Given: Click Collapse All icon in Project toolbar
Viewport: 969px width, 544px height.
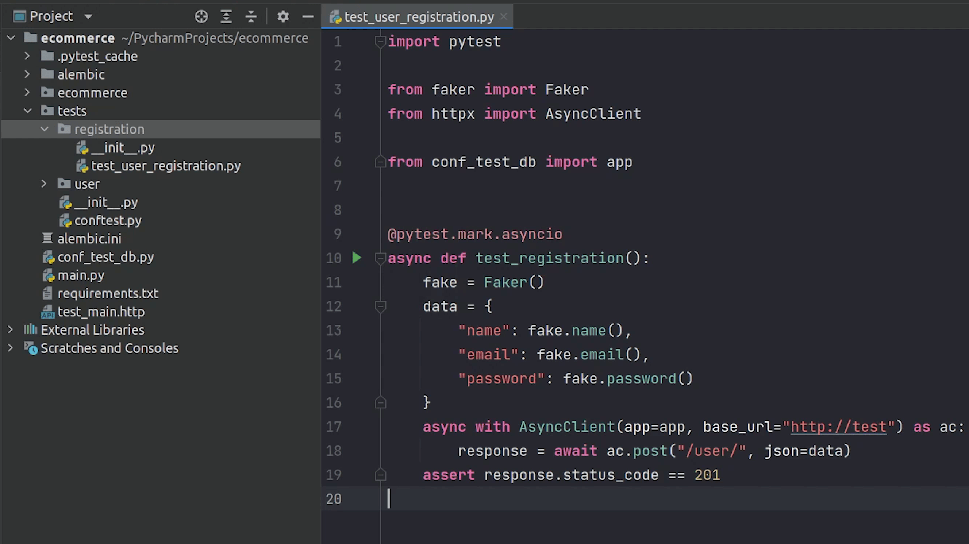Looking at the screenshot, I should click(251, 16).
